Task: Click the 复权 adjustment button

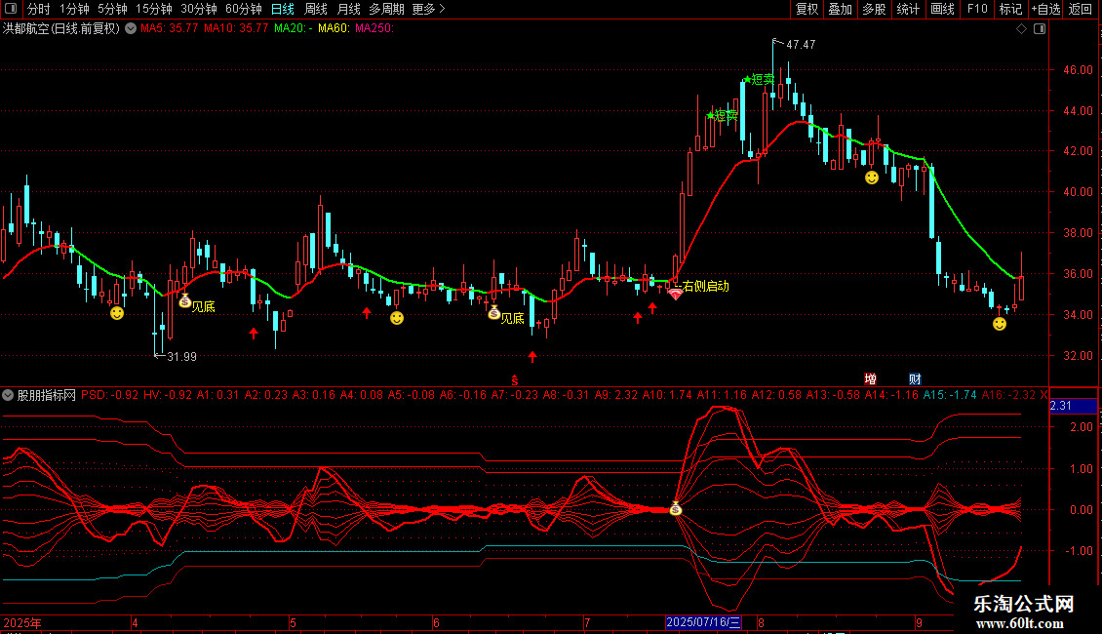Action: [807, 9]
